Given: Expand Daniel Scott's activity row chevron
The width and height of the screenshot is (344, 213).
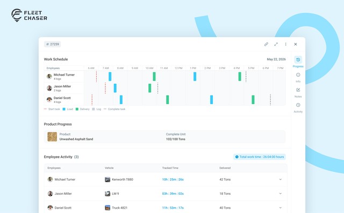Looking at the screenshot, I should point(281,208).
